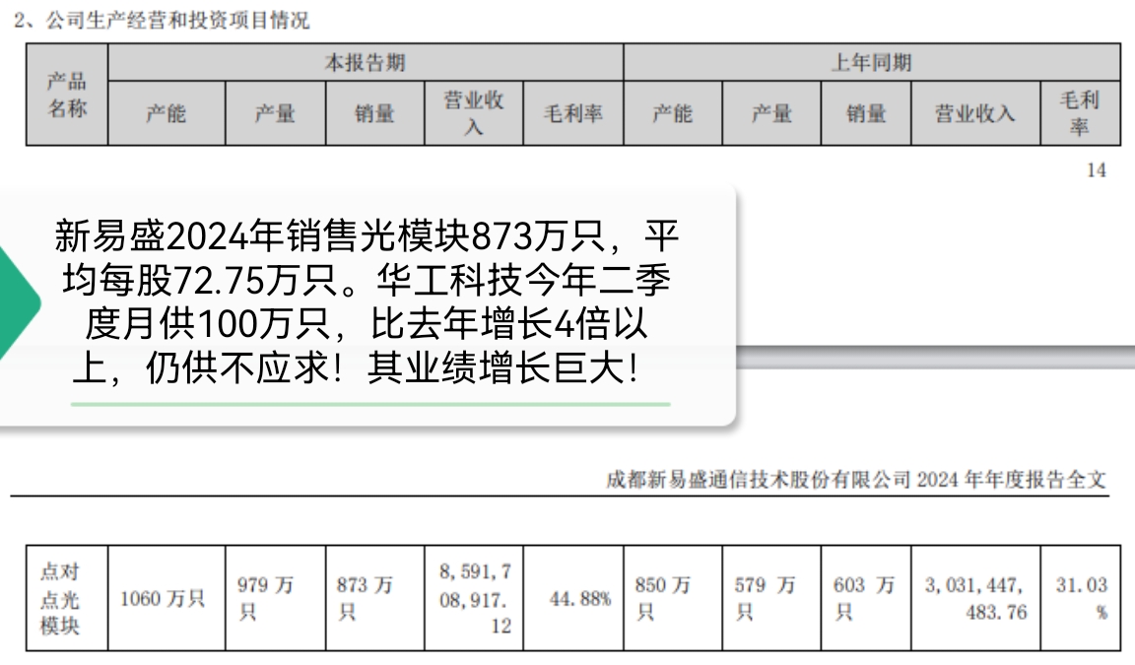Screen dimensions: 1135x665
Task: Click the 产品名称 header cell
Action: pos(67,94)
